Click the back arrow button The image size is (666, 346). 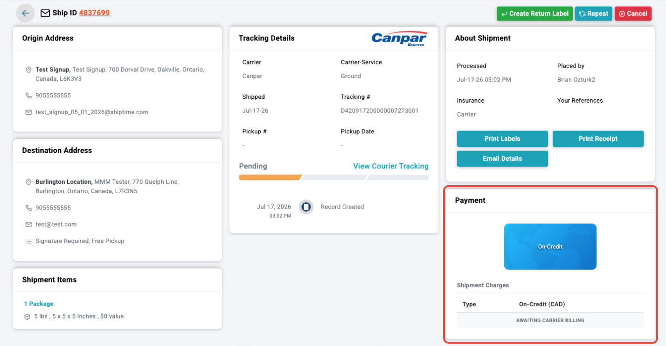(x=26, y=13)
